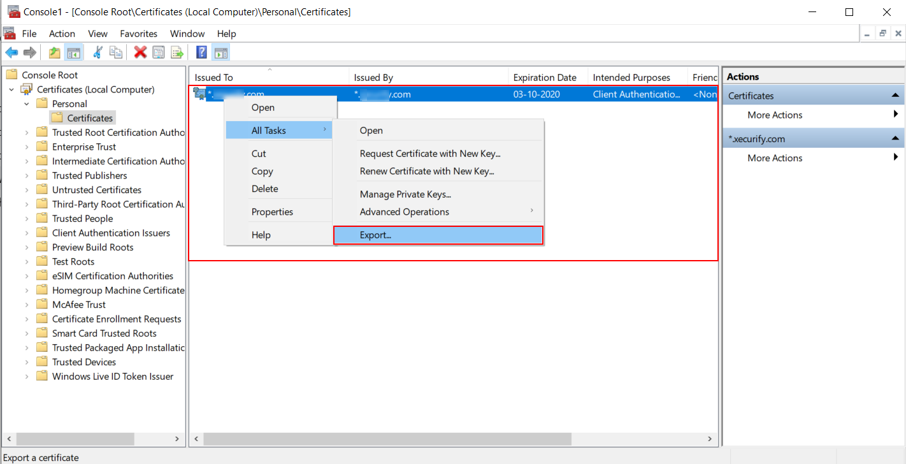Click Manage Private Keys in the submenu
Image resolution: width=906 pixels, height=464 pixels.
pos(405,194)
